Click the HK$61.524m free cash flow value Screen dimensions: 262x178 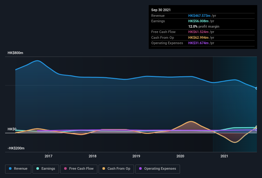(x=198, y=32)
